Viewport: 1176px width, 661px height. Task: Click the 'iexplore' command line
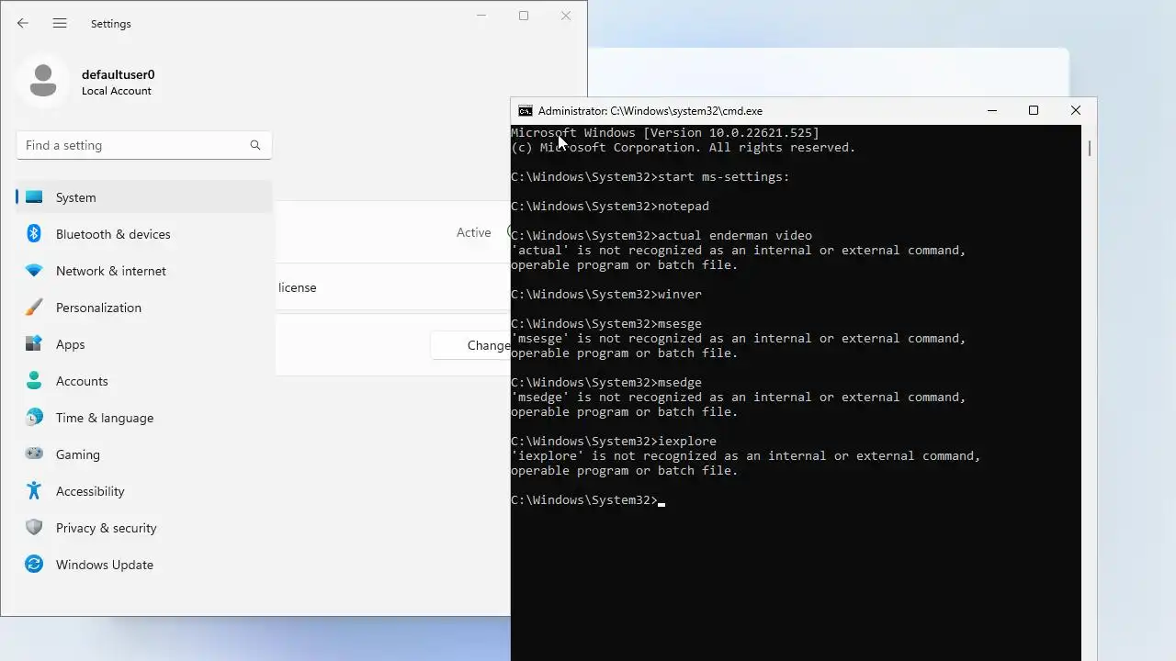click(614, 442)
